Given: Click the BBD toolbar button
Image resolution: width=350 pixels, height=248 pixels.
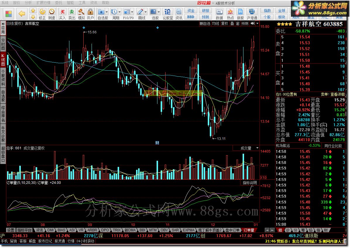Looking at the screenshot, I should (x=191, y=17).
